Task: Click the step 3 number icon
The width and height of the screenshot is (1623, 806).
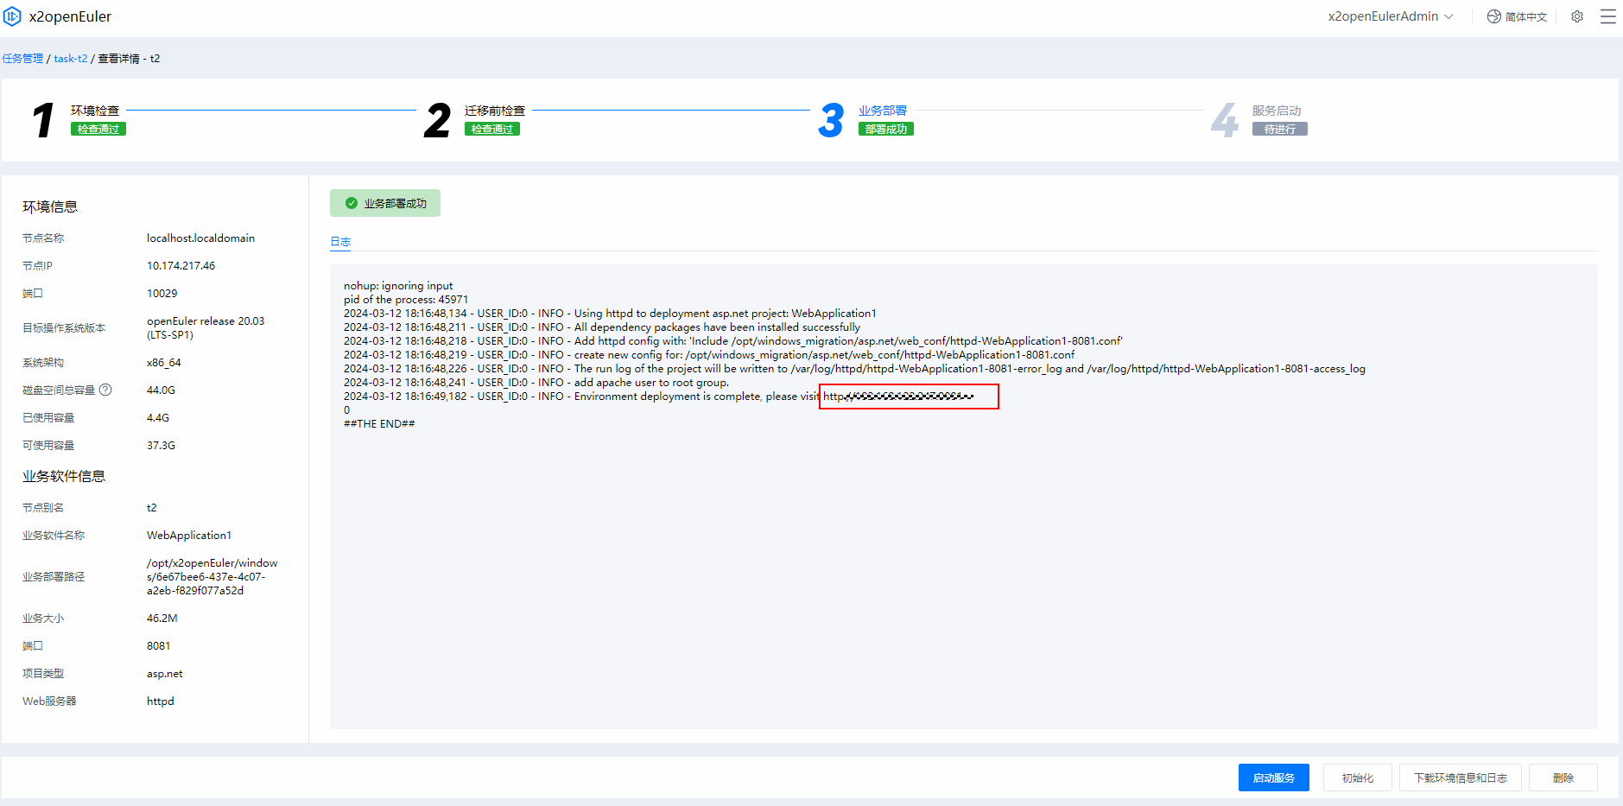Action: (x=831, y=120)
